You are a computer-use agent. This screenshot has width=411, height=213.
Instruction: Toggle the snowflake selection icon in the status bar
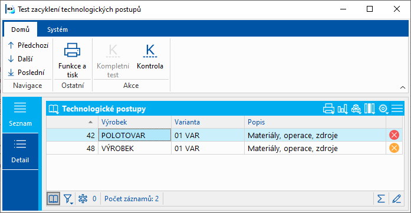[83, 199]
